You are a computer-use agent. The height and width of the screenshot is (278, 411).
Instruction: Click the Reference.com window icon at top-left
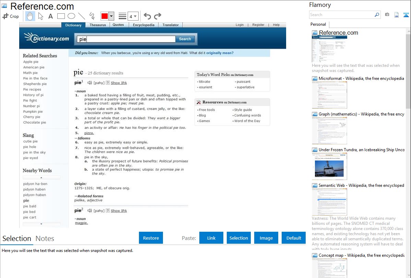4,6
